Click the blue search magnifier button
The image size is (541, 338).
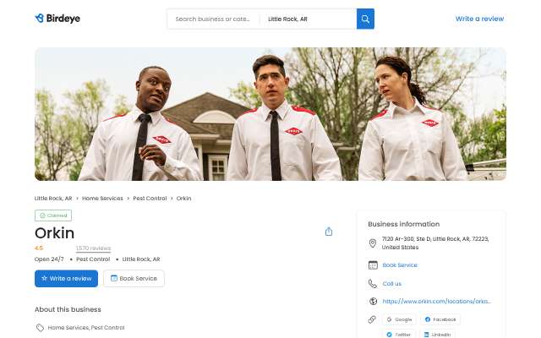tap(365, 19)
